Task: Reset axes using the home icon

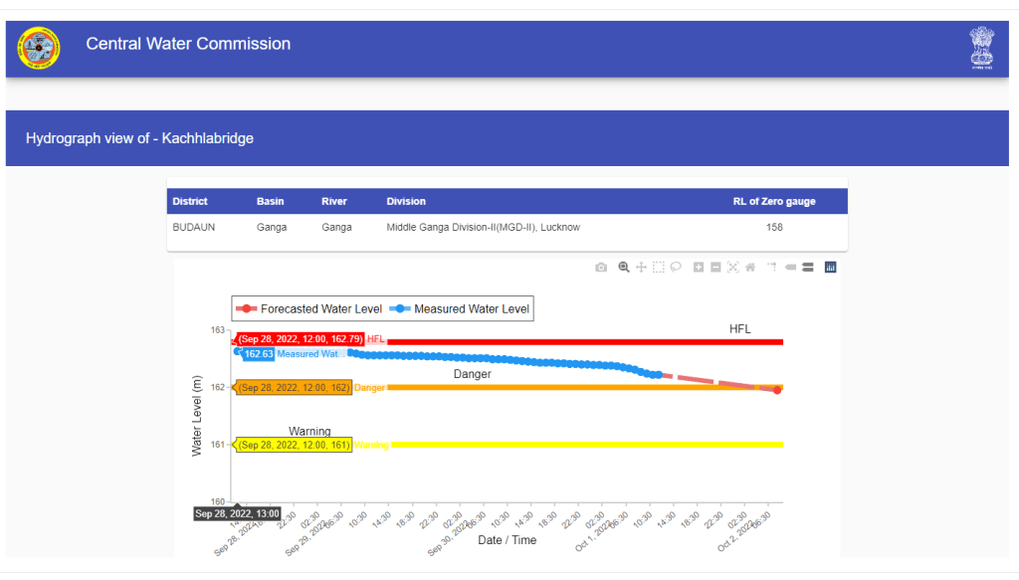Action: point(750,267)
